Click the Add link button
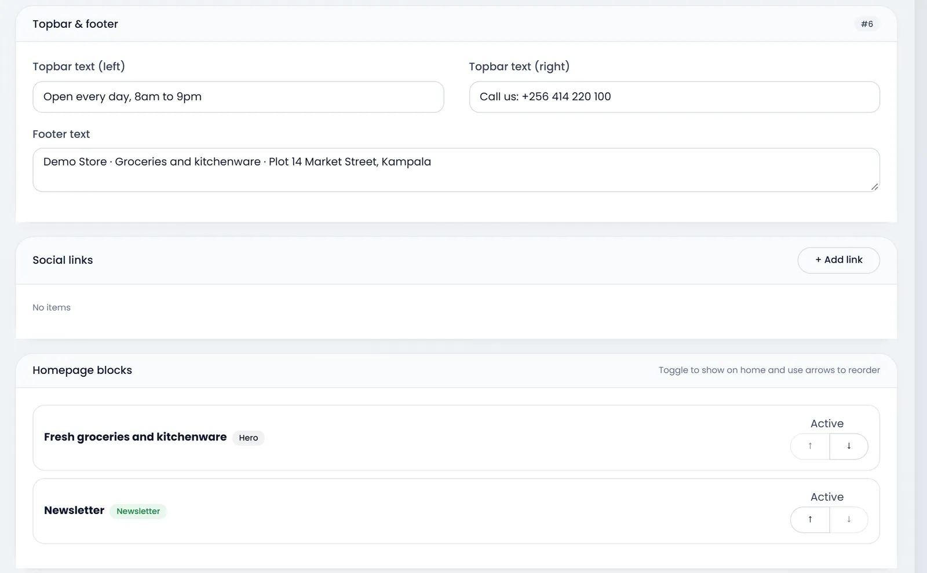This screenshot has width=927, height=573. coord(838,260)
